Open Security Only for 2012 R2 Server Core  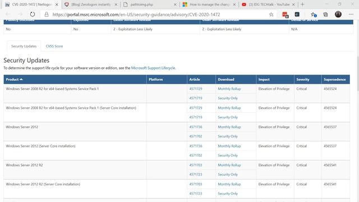[x=228, y=194]
